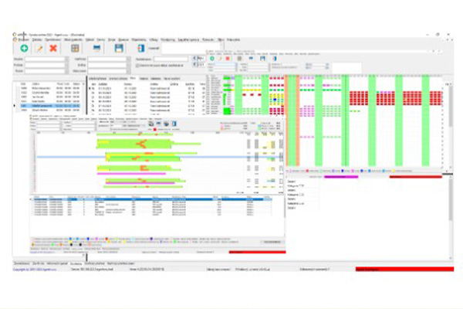
Task: Click the pencil Edit icon in main toolbar
Action: 39,48
